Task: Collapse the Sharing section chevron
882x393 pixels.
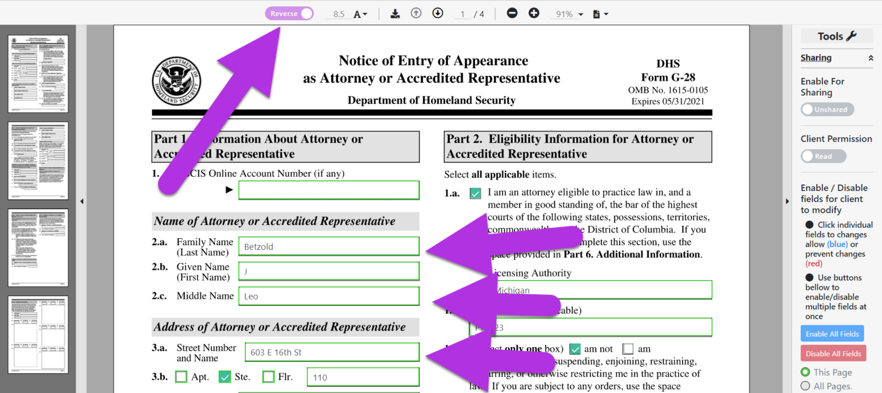Action: pos(871,57)
